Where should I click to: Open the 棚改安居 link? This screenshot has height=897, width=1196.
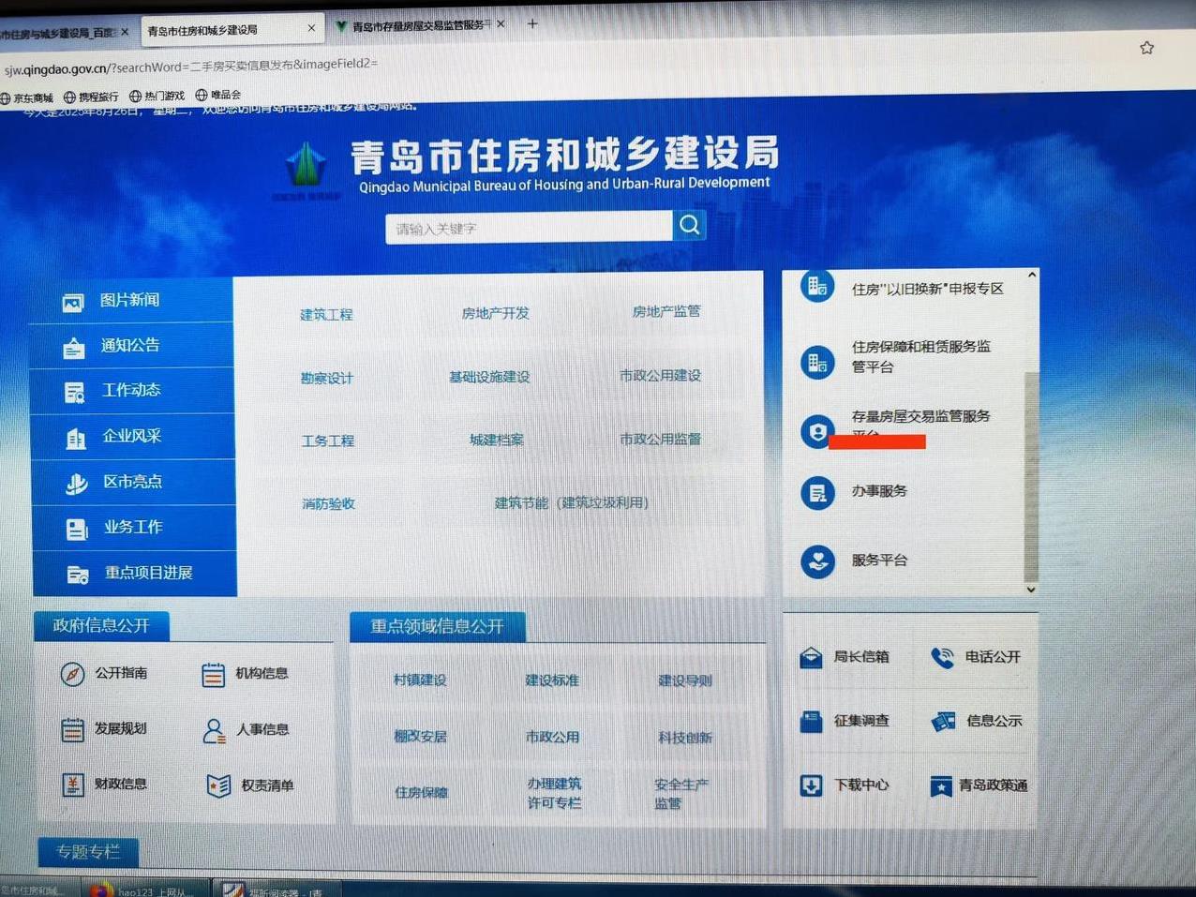pos(420,737)
